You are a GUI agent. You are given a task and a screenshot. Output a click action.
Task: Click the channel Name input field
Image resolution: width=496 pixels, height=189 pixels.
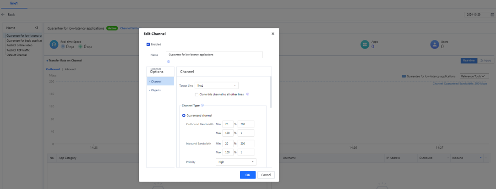coord(214,55)
